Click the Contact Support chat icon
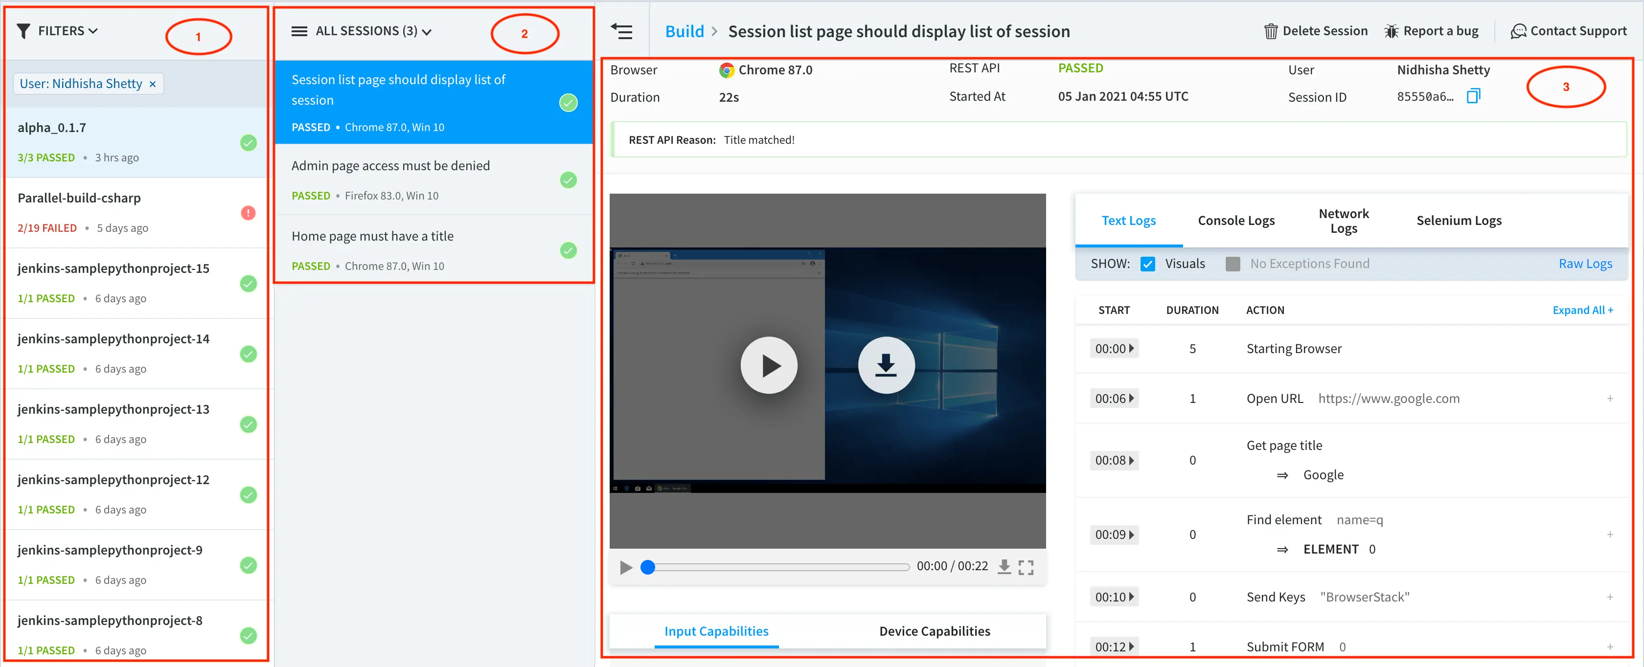The height and width of the screenshot is (667, 1644). pyautogui.click(x=1518, y=31)
